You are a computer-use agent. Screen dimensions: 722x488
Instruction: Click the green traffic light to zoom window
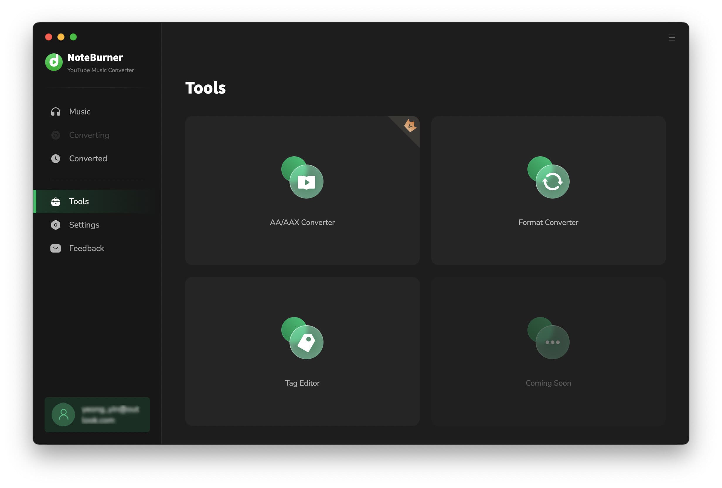(73, 37)
